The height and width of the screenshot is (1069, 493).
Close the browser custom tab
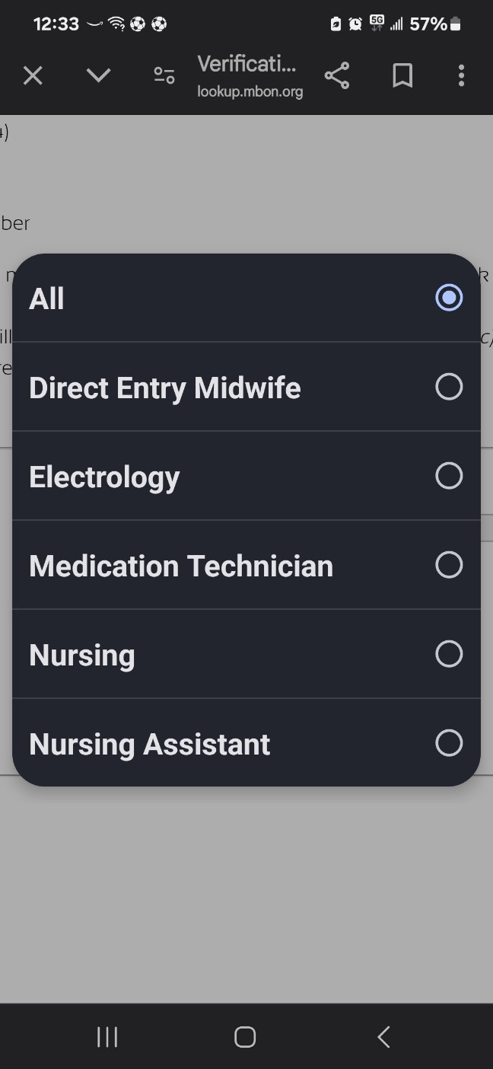coord(33,75)
